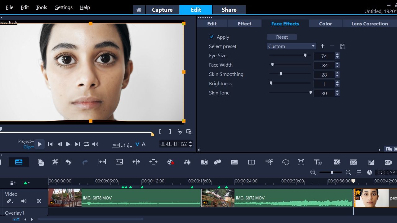Open the Sound Mixer waveform icon
Viewport: 397px width, 223px height.
pyautogui.click(x=187, y=162)
